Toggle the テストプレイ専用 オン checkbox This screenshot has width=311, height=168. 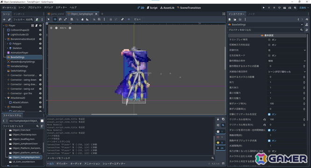pos(269,40)
